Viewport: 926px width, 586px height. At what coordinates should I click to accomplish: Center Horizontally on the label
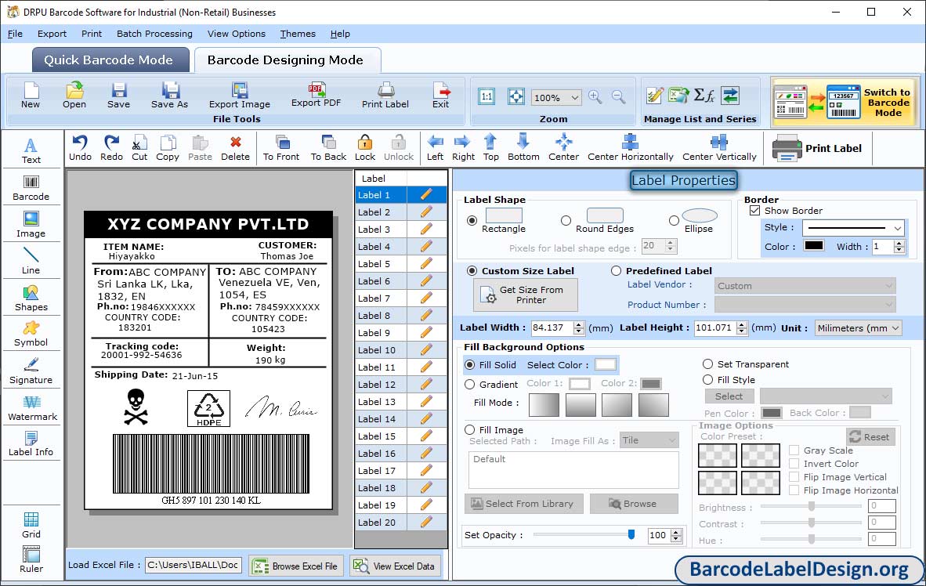point(630,148)
